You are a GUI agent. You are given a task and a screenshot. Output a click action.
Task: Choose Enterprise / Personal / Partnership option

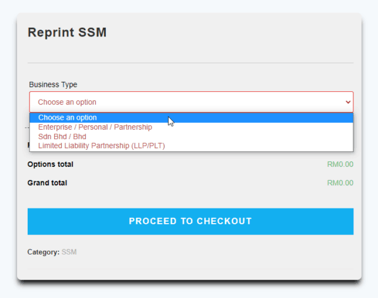(x=95, y=127)
